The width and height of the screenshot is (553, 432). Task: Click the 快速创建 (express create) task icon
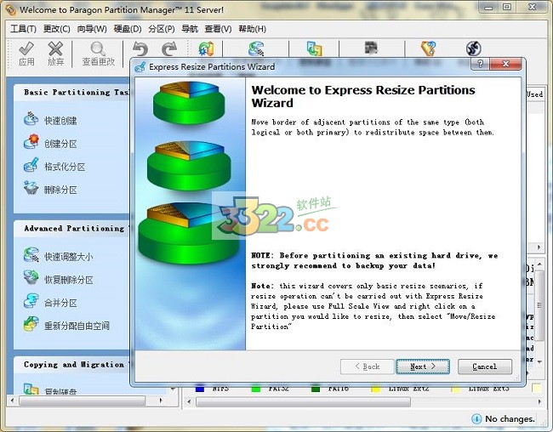point(31,119)
